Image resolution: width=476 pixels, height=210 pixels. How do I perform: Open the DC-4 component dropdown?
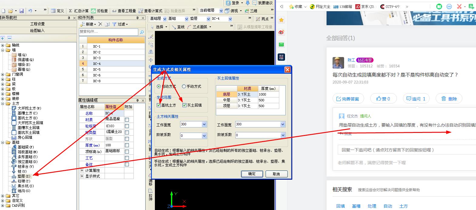click(230, 19)
